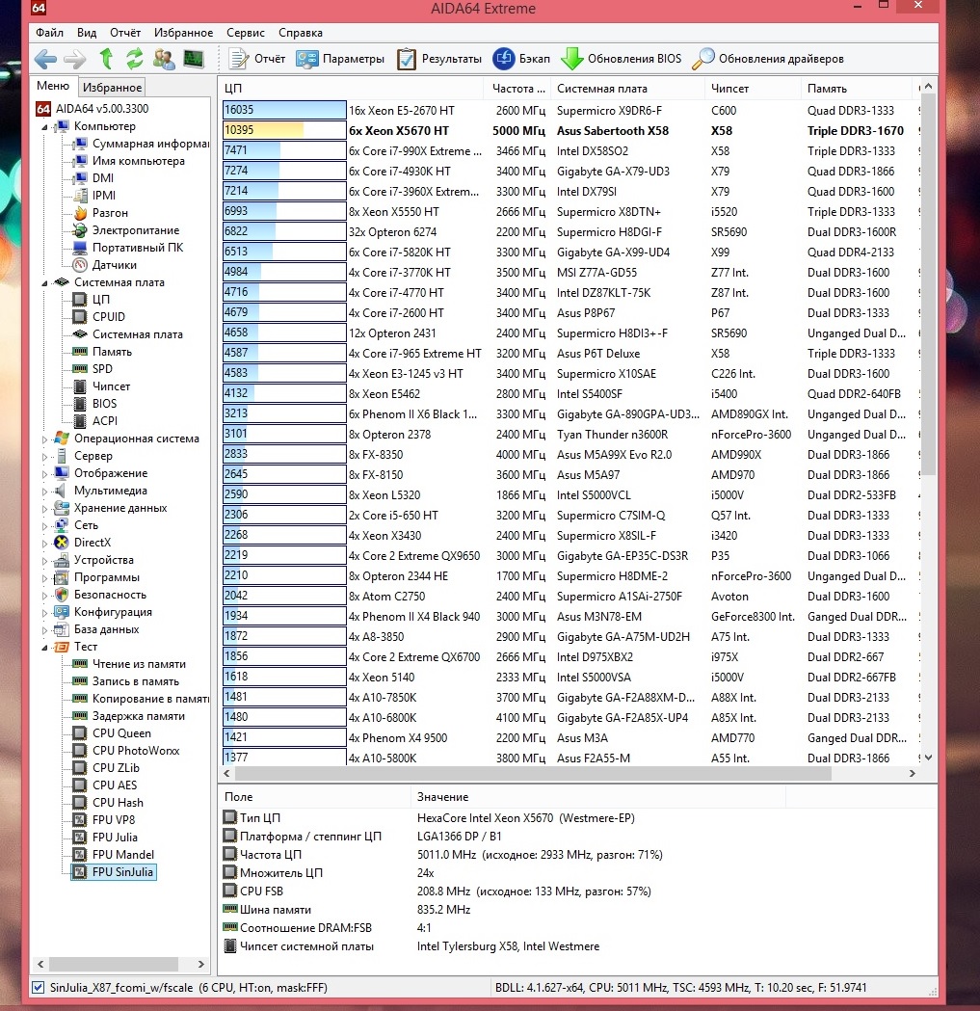Select the 6x Xeon X5670 HT row
Screen dimensions: 980x1011
point(569,130)
